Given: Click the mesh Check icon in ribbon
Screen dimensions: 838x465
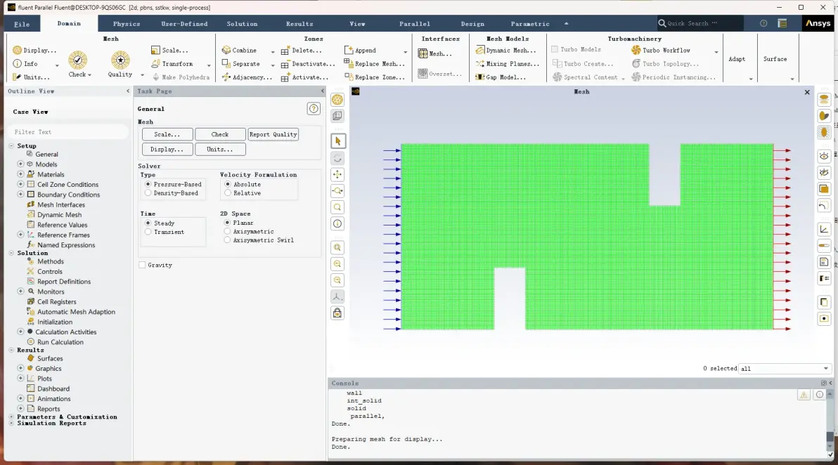Looking at the screenshot, I should click(x=77, y=60).
